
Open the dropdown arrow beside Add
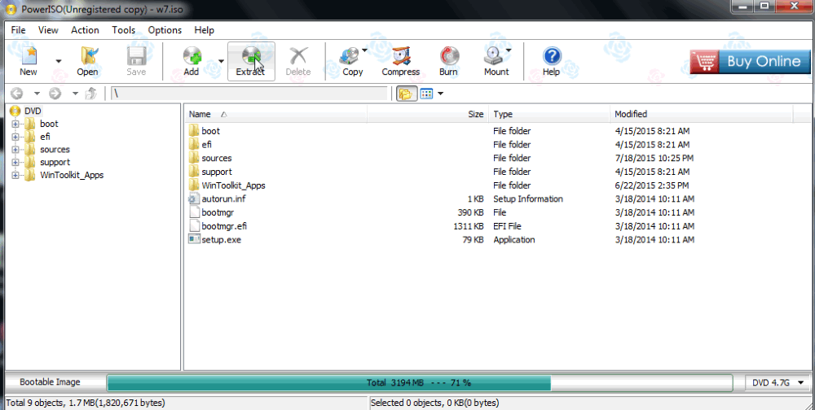coord(221,61)
